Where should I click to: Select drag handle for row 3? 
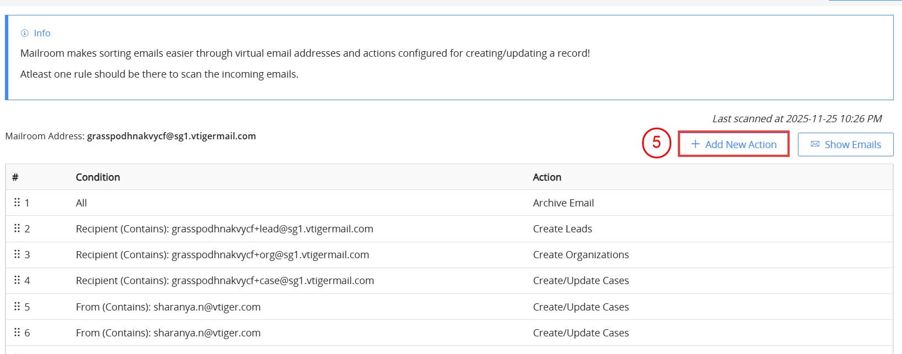tap(17, 254)
